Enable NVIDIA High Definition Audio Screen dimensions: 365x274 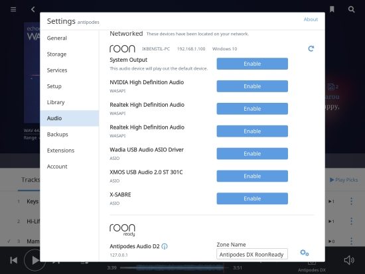[252, 86]
